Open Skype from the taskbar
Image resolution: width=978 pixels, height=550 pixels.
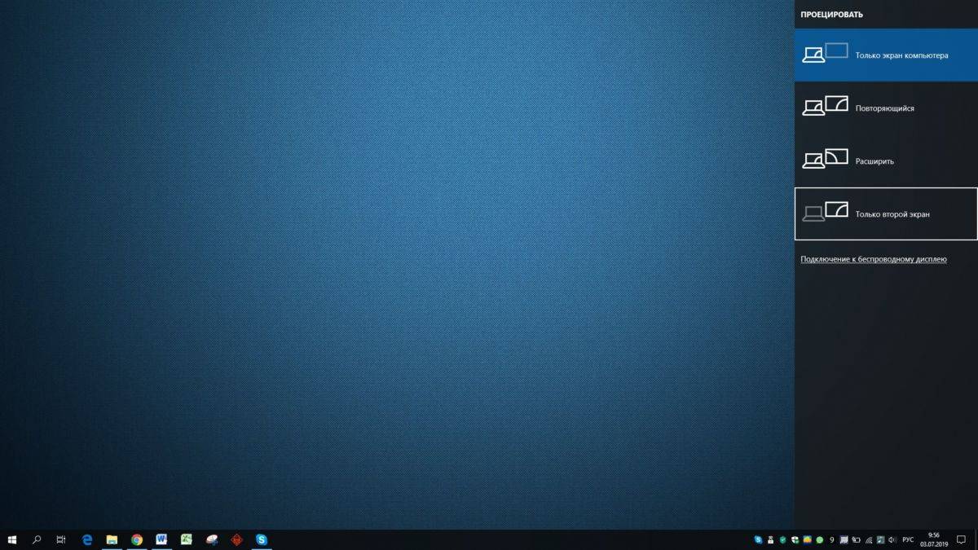pyautogui.click(x=261, y=539)
